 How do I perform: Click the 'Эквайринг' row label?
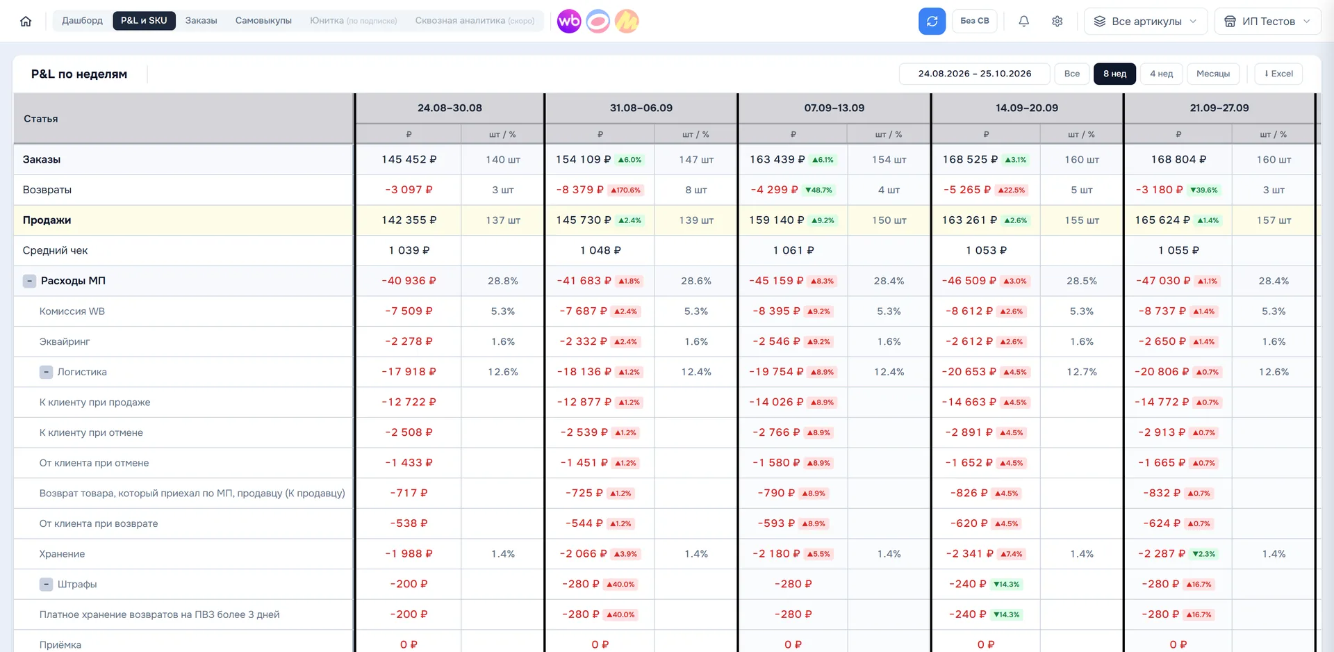65,341
